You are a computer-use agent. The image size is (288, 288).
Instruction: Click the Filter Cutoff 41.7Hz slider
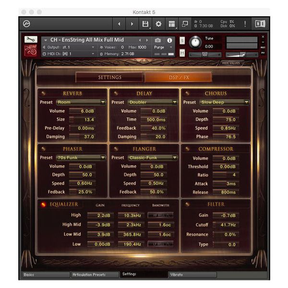[226, 225]
